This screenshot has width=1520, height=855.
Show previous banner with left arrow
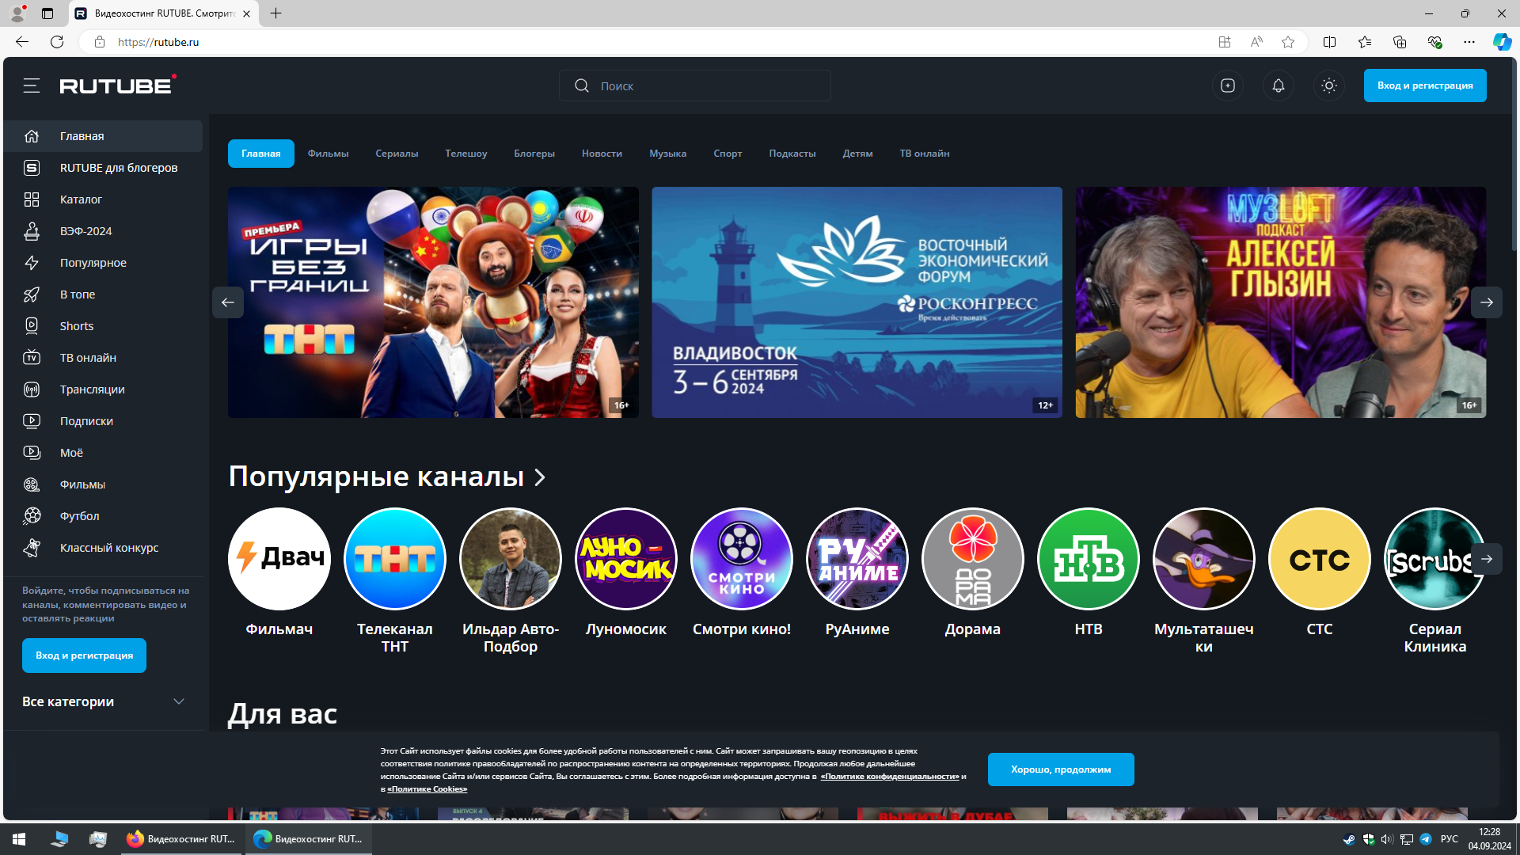click(x=228, y=302)
